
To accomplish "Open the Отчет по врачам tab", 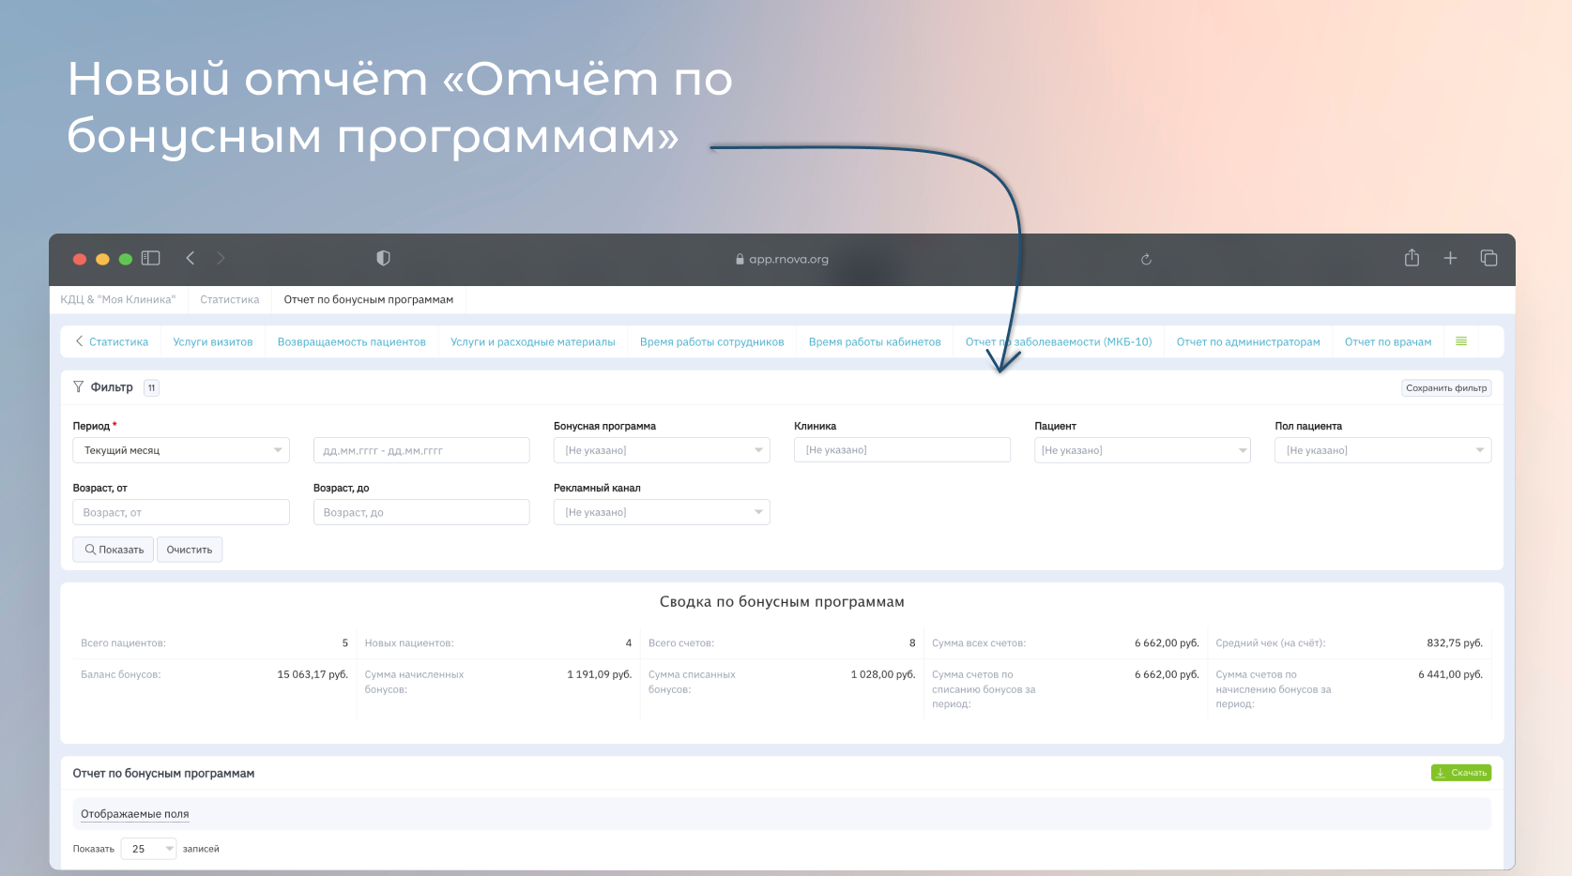I will point(1387,342).
